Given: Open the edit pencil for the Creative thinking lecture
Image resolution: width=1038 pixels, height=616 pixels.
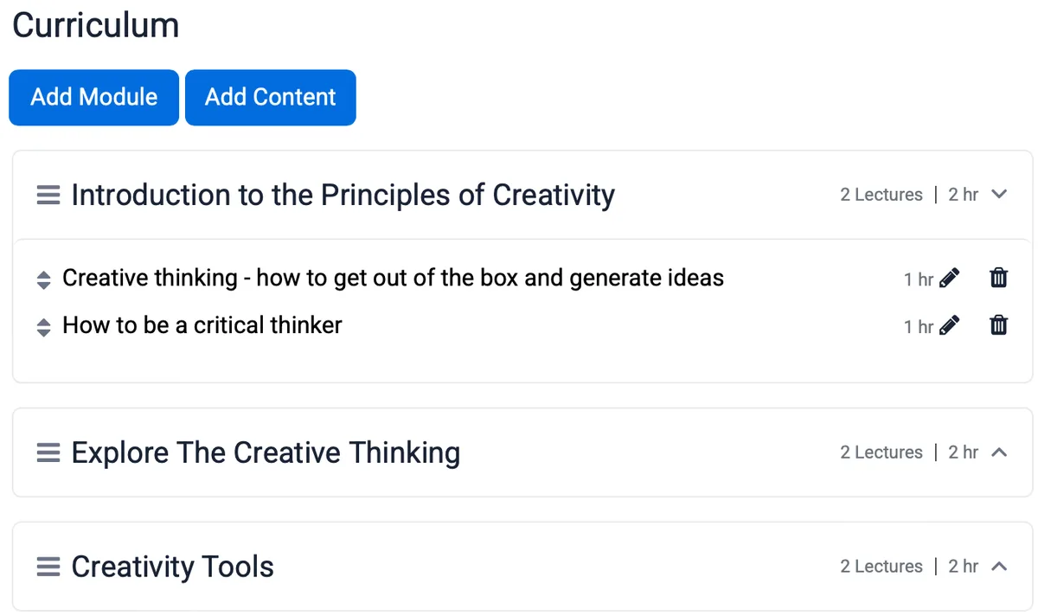Looking at the screenshot, I should pyautogui.click(x=949, y=278).
